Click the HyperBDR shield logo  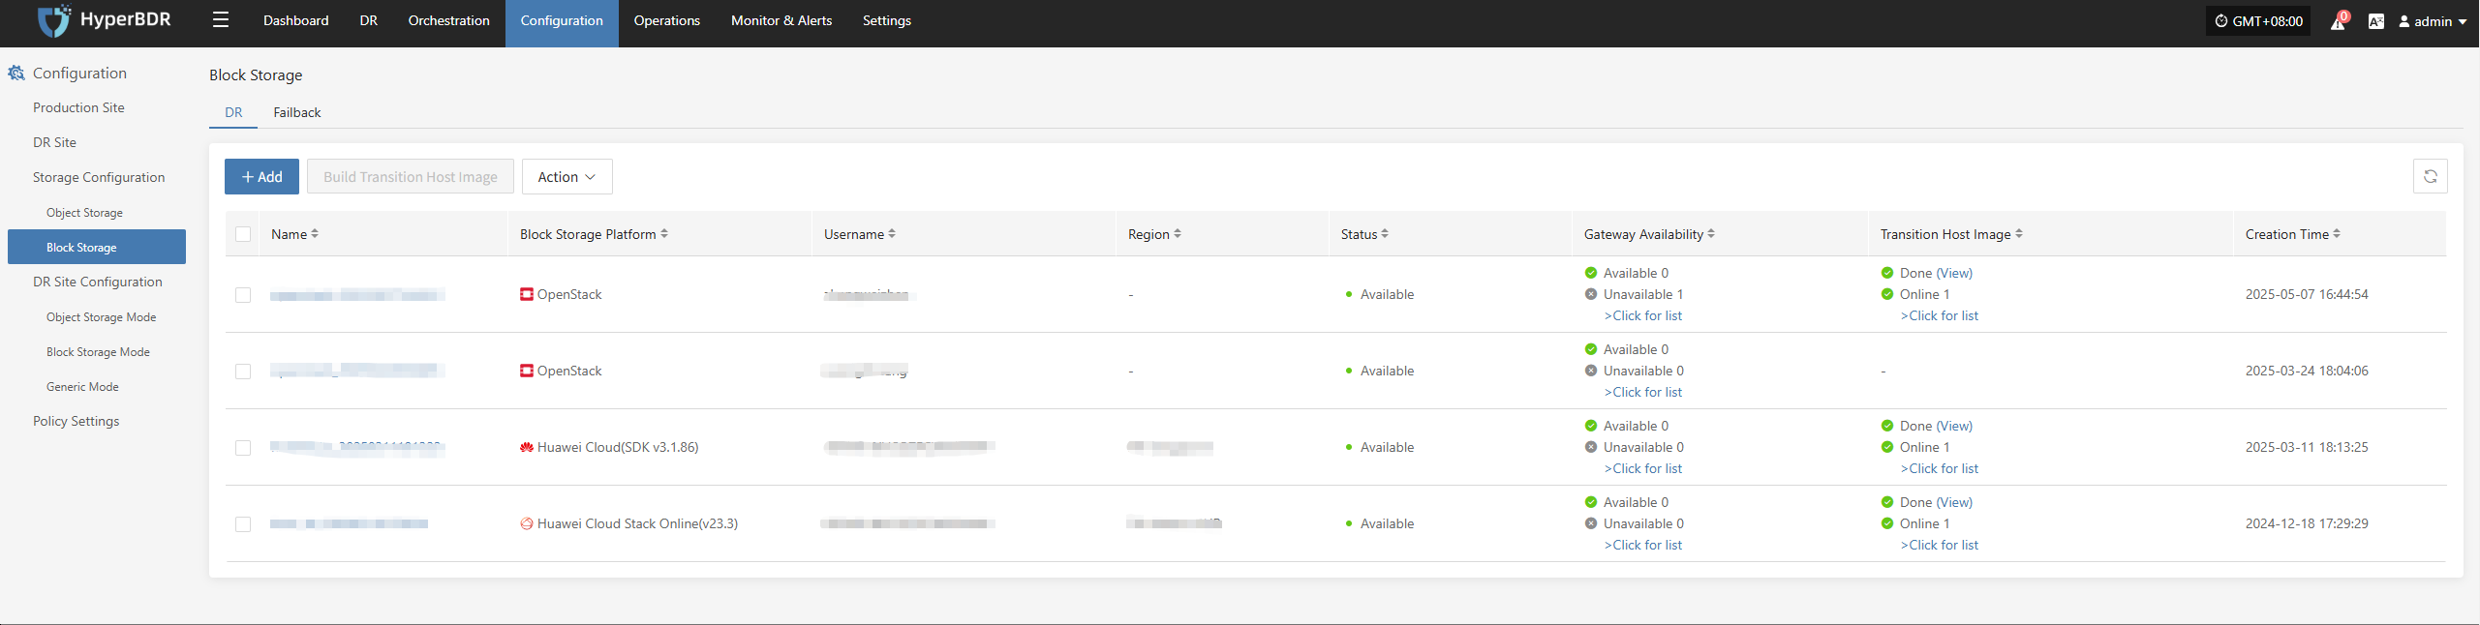pos(54,20)
